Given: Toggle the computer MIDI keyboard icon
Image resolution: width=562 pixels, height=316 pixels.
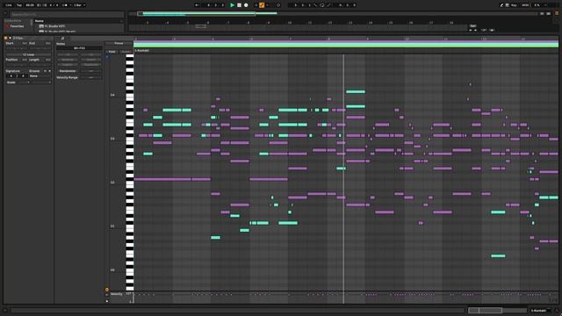Looking at the screenshot, I should pyautogui.click(x=508, y=5).
